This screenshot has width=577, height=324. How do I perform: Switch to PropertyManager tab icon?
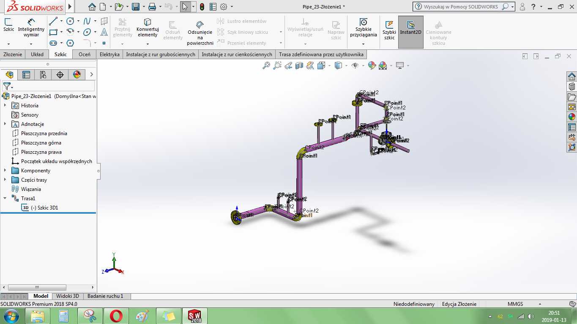coord(26,75)
